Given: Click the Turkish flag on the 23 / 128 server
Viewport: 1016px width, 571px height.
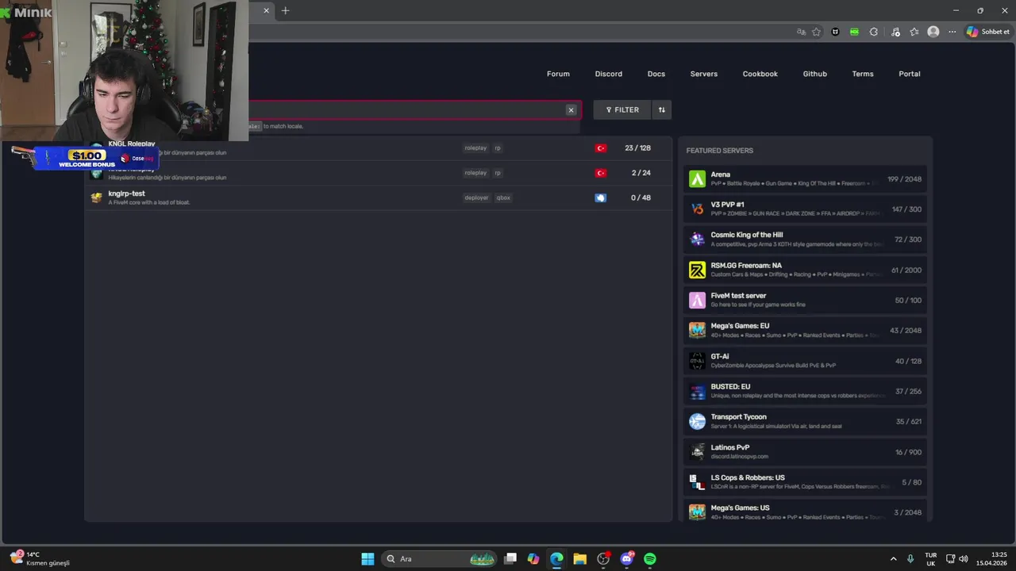Looking at the screenshot, I should pos(601,148).
